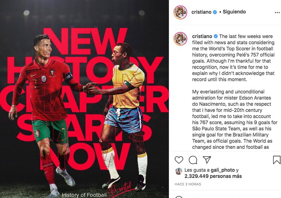
Task: Open the cristiano avatar beside the caption
Action: (x=180, y=39)
